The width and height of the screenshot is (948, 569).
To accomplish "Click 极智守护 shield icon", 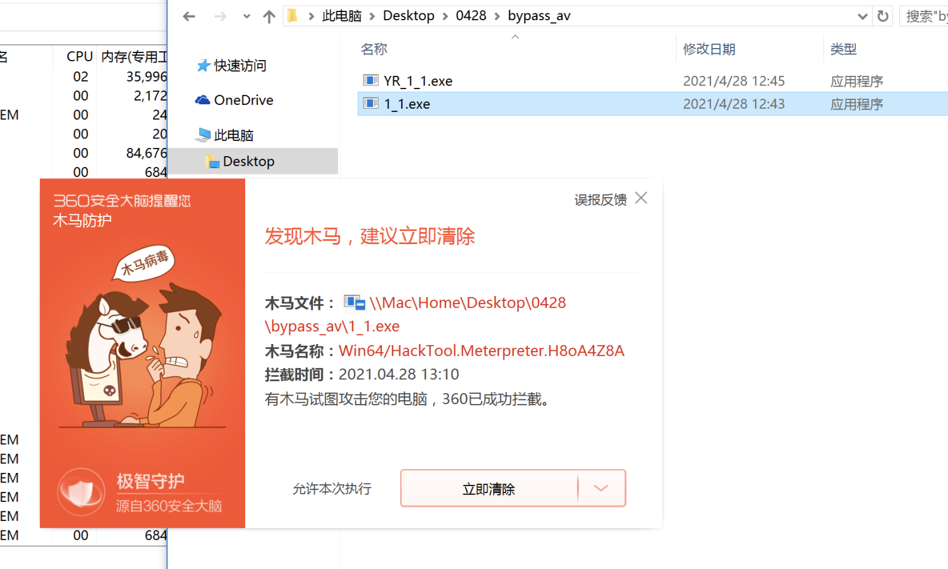I will click(81, 492).
